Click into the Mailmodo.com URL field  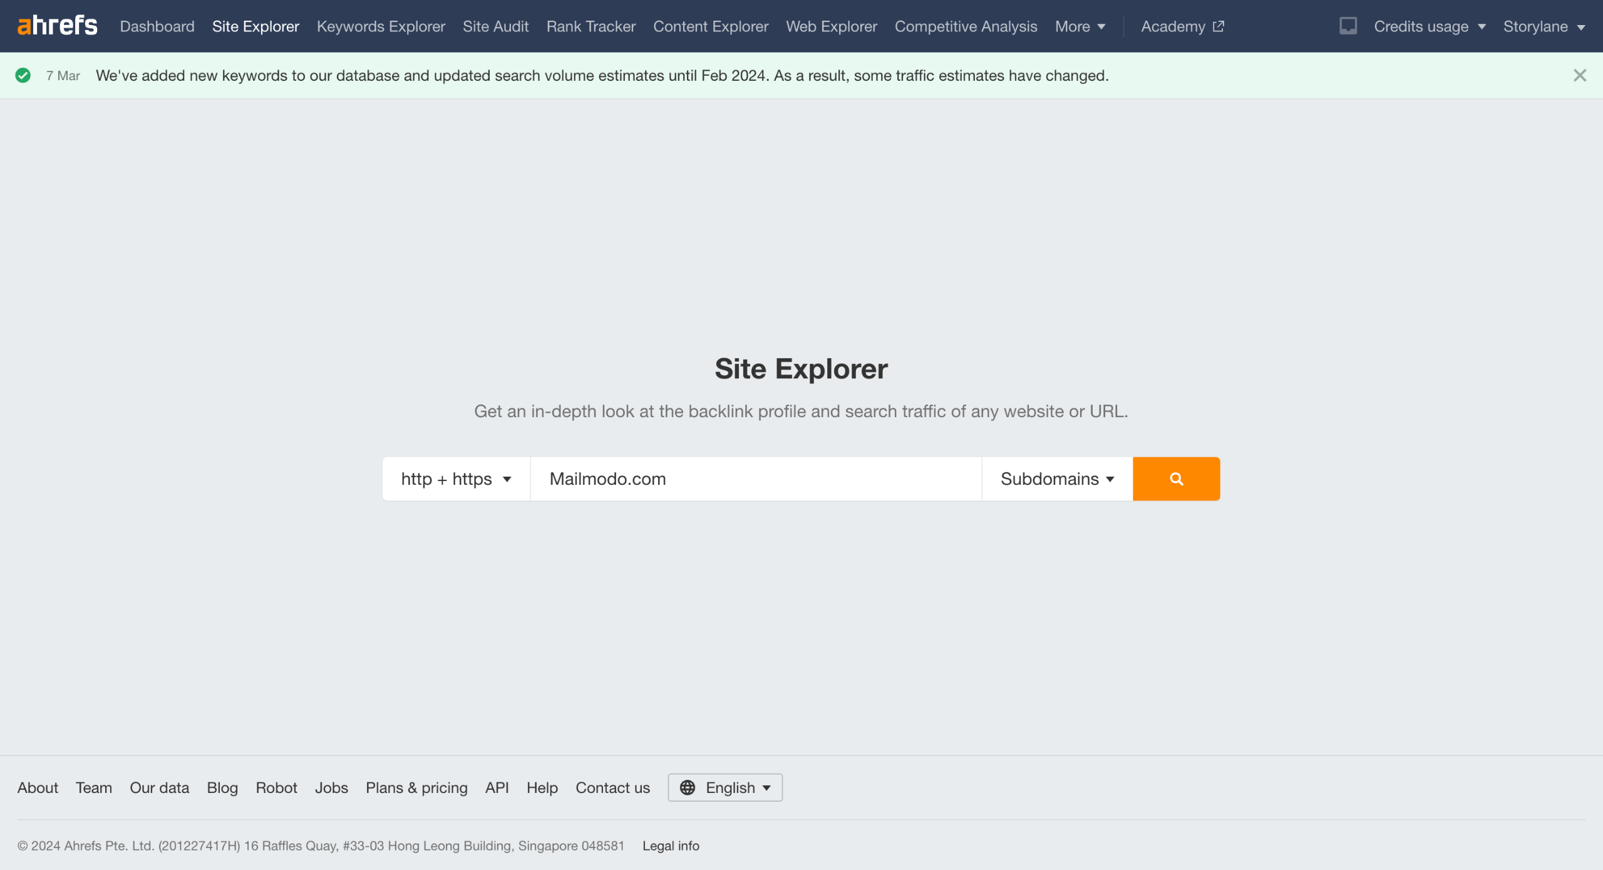click(x=756, y=479)
